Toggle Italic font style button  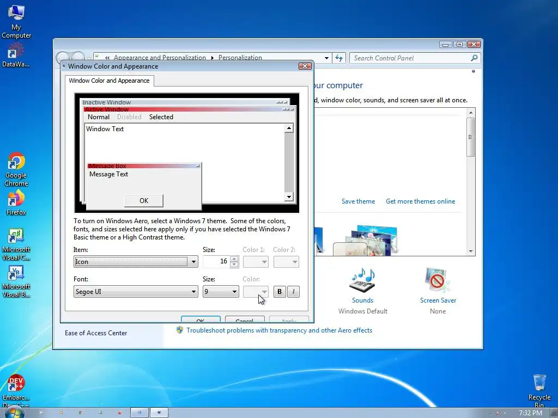[293, 292]
